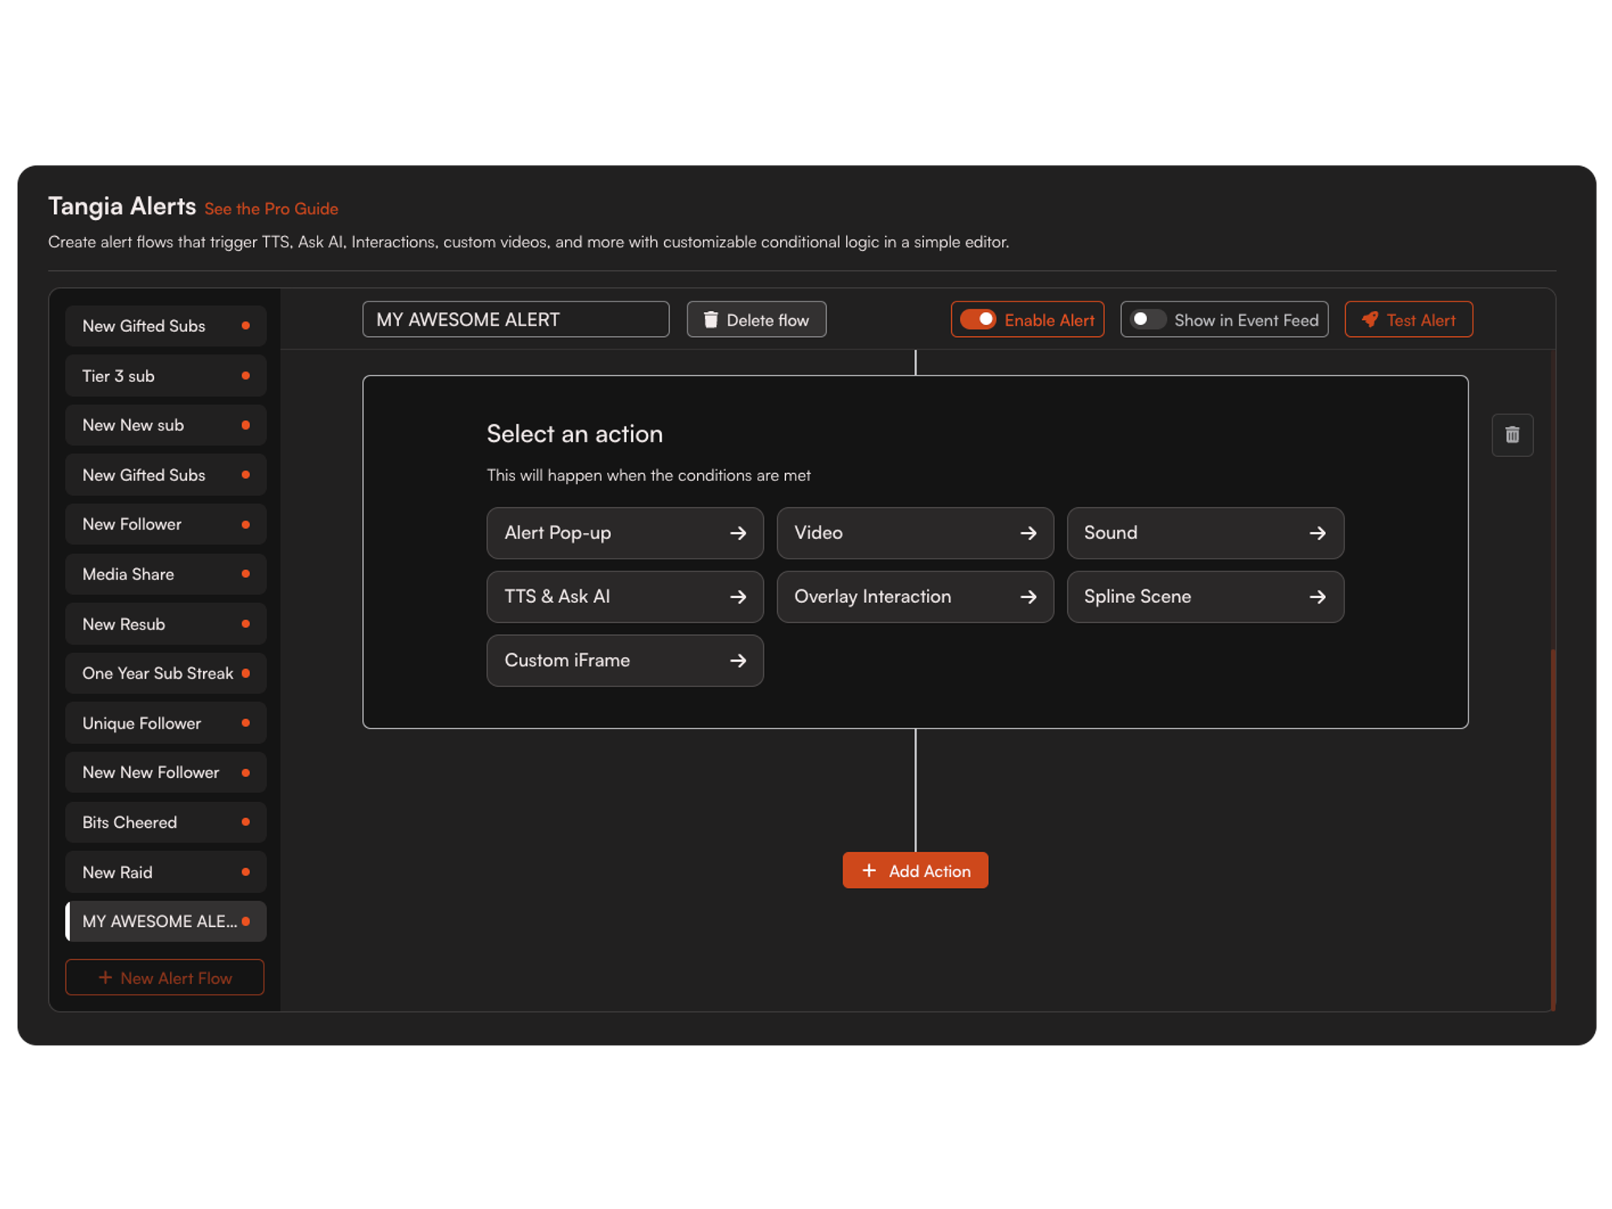Open the Spline Scene action
Viewport: 1612px width, 1209px height.
[1202, 596]
